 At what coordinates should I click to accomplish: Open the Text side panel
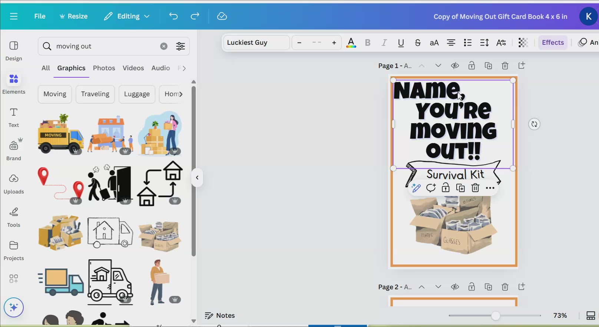click(14, 117)
